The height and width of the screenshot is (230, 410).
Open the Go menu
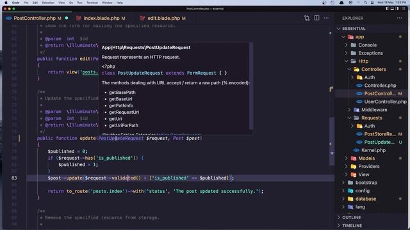71,3
